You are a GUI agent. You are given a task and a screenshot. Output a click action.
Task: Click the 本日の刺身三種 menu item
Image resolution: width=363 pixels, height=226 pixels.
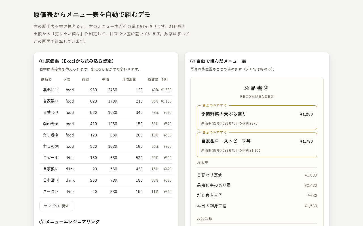[257, 206]
